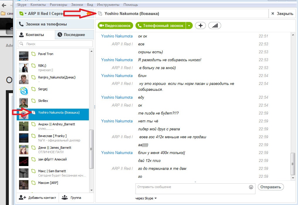This screenshot has width=298, height=205.
Task: Open the Skype menu
Action: tap(22, 5)
